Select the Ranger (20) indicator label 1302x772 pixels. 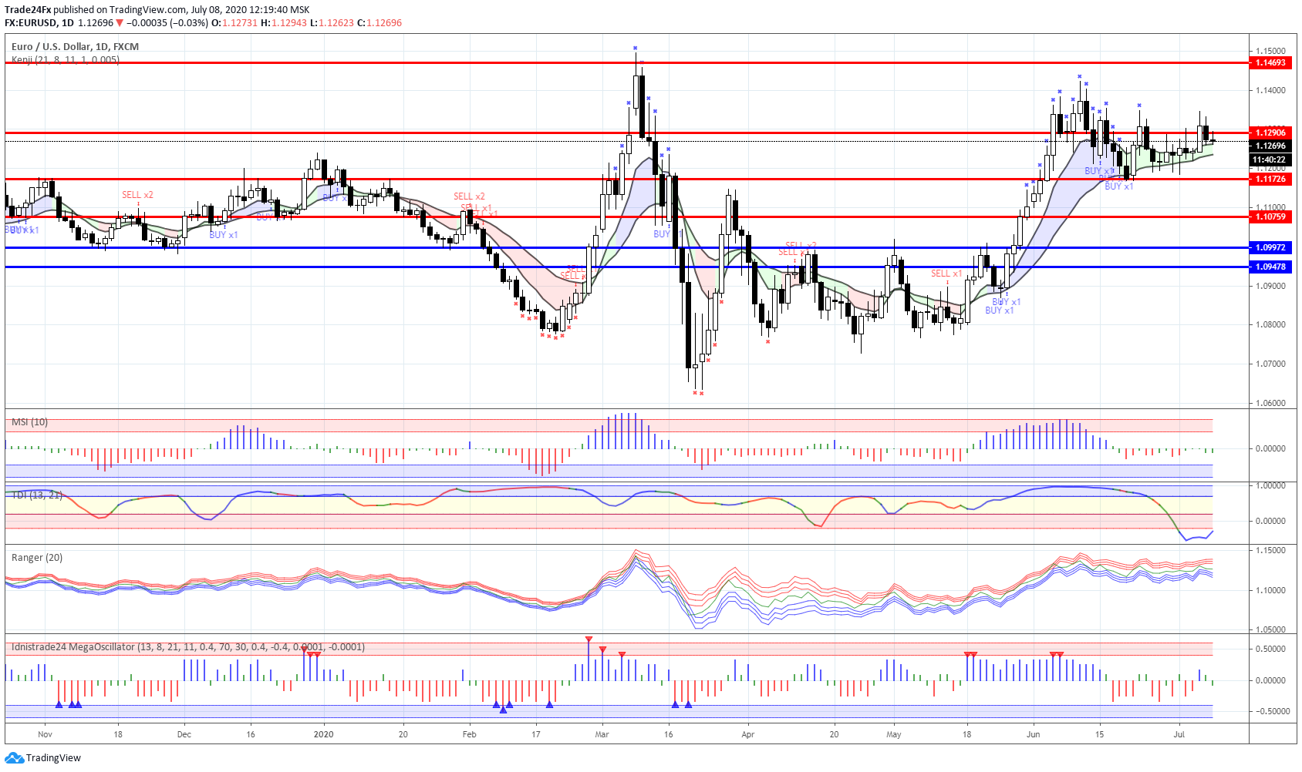click(37, 558)
